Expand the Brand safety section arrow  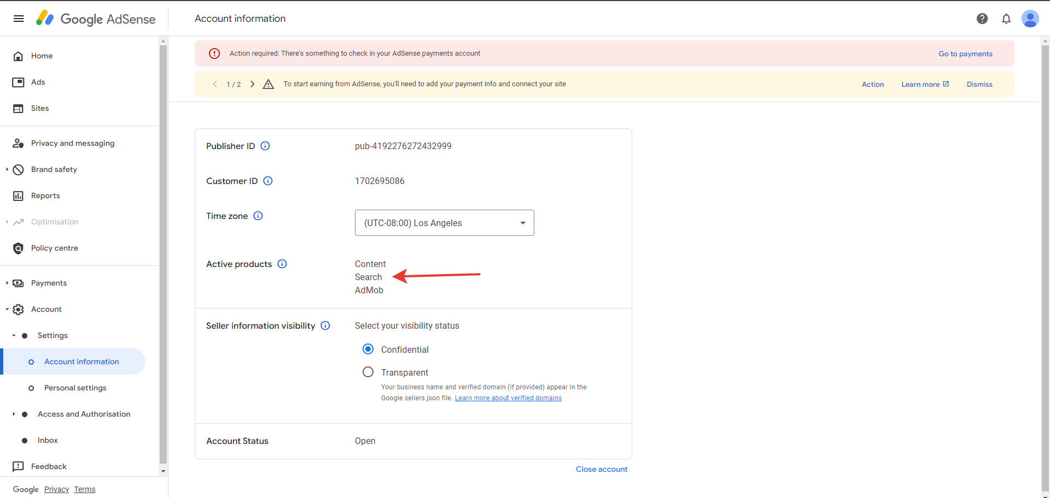tap(7, 170)
